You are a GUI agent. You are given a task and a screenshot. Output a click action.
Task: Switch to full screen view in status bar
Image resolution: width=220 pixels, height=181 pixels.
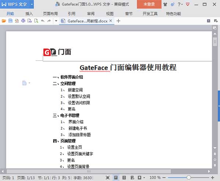pos(107,177)
